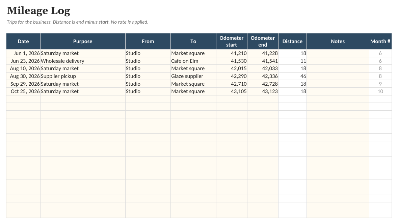The height and width of the screenshot is (224, 398).
Task: Click Market square in the Aug 10 row
Action: (x=193, y=68)
